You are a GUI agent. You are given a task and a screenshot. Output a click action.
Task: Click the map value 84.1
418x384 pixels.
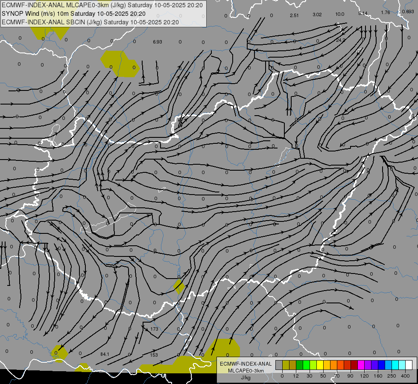[105, 354]
